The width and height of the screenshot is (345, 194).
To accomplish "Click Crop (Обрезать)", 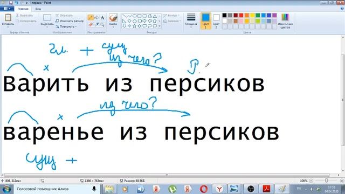I will [x=64, y=16].
